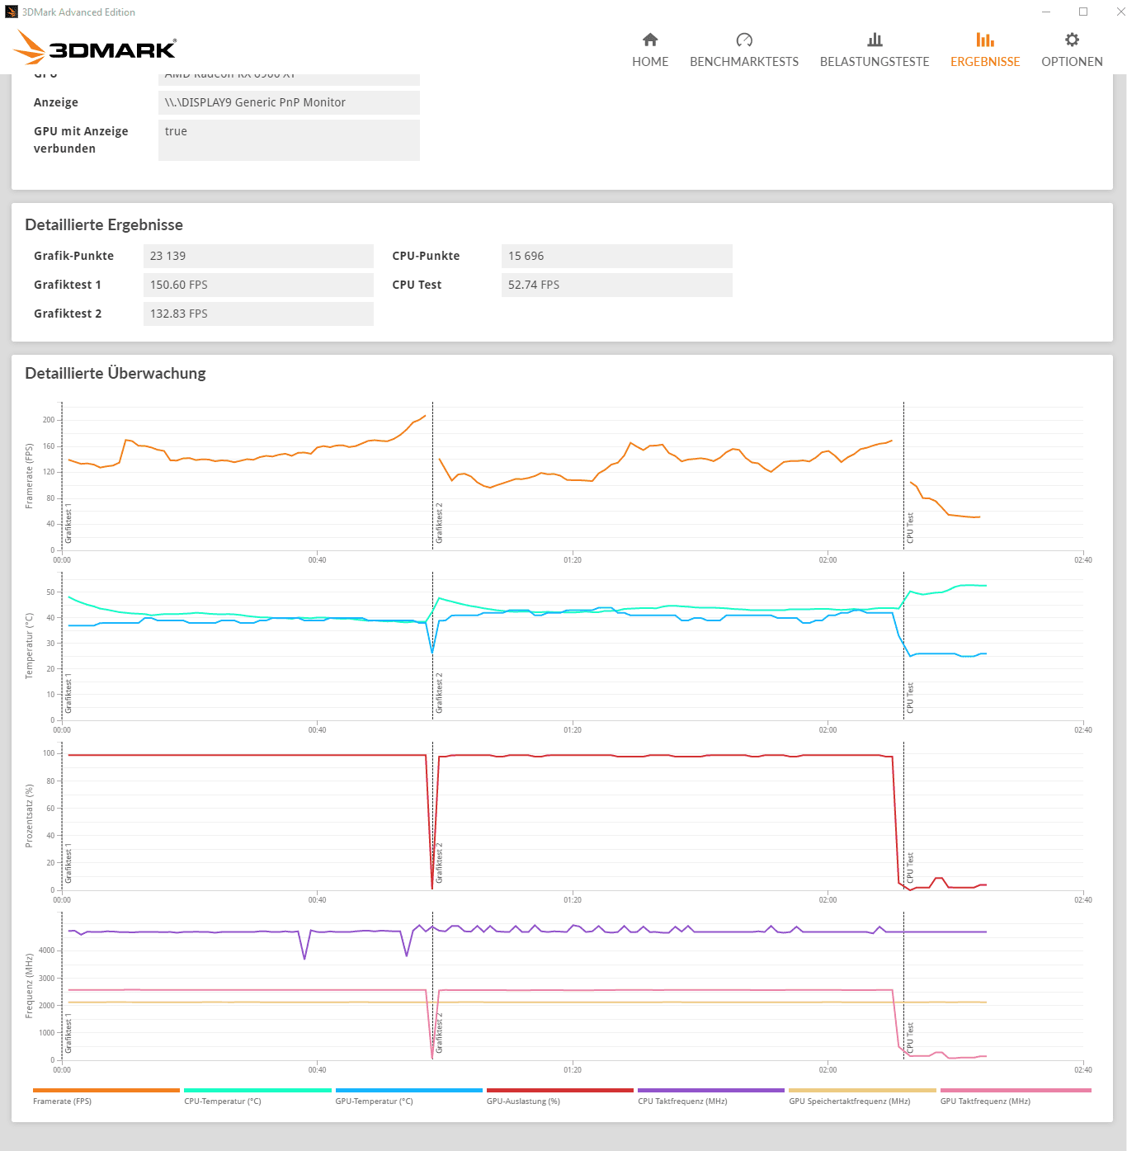Click the Grafiktest 2 value 132.83 FPS
1127x1151 pixels.
pos(258,314)
